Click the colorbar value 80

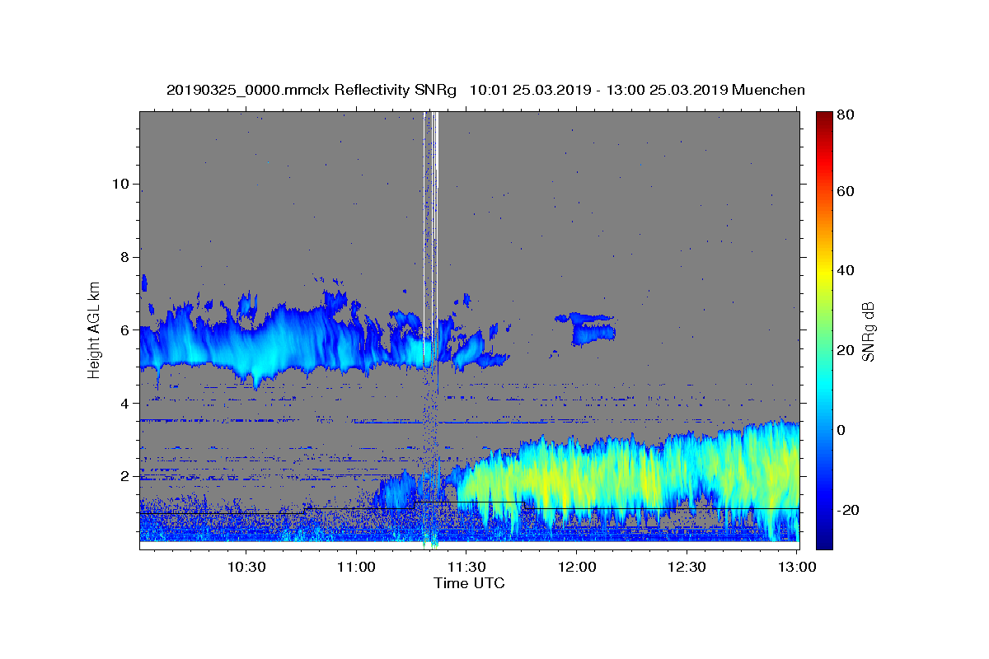tap(845, 115)
